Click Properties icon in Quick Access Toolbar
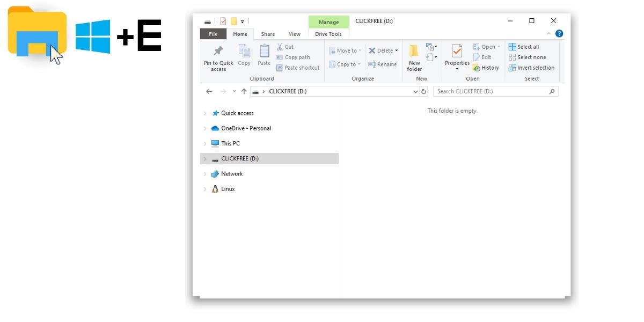The height and width of the screenshot is (322, 644). [223, 21]
